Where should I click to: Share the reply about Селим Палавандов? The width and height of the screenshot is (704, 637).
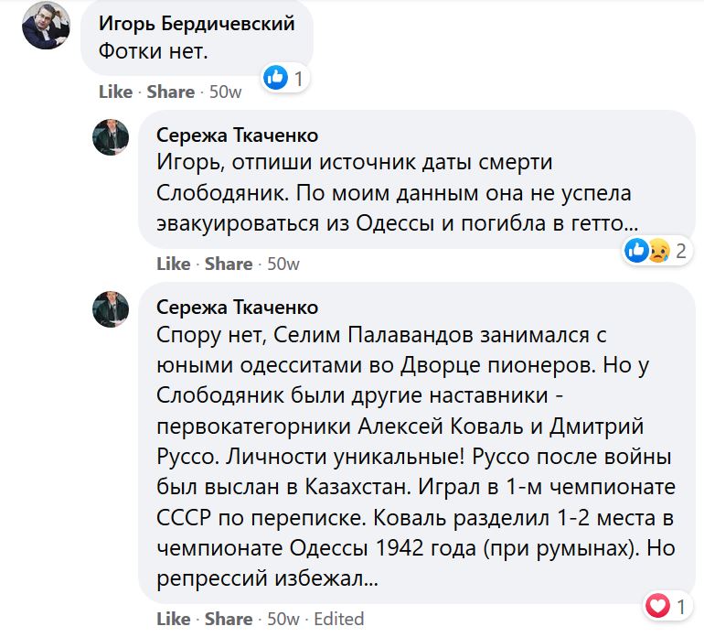coord(229,619)
